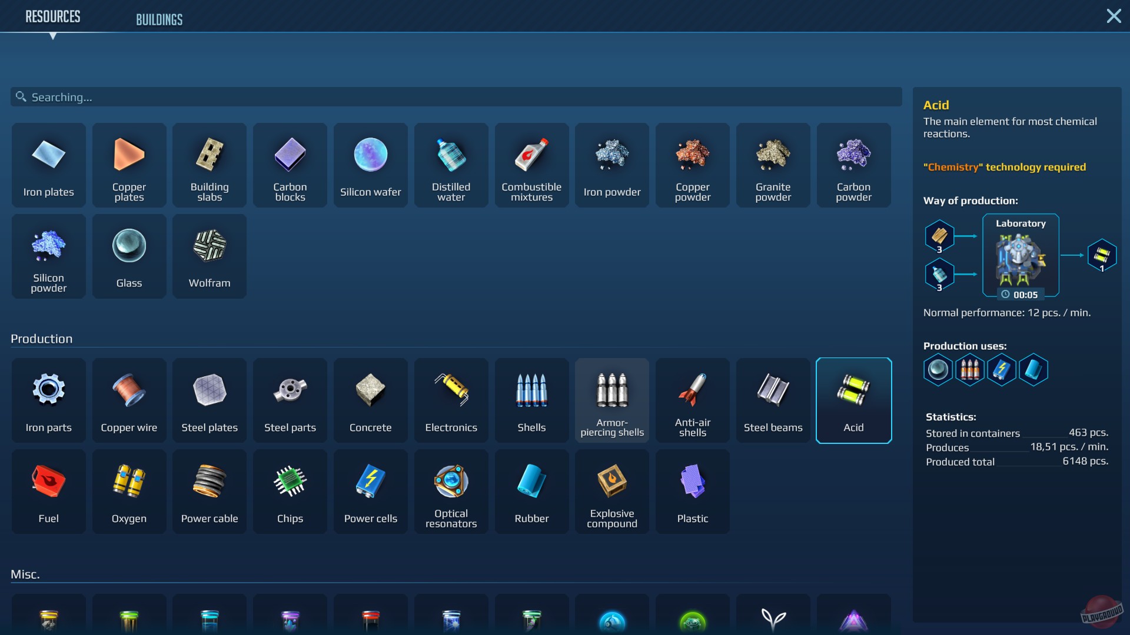Switch to the Resources tab
Image resolution: width=1130 pixels, height=635 pixels.
(x=53, y=16)
